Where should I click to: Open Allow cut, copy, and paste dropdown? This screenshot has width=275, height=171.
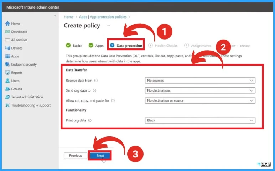pyautogui.click(x=200, y=100)
